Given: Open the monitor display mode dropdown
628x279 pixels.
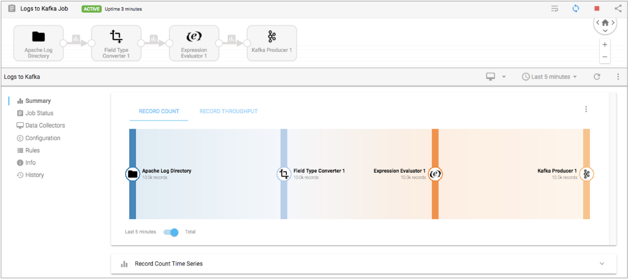Looking at the screenshot, I should 496,77.
